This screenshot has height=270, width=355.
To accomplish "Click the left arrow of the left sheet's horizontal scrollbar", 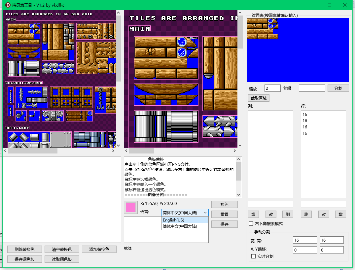I will 5,151.
